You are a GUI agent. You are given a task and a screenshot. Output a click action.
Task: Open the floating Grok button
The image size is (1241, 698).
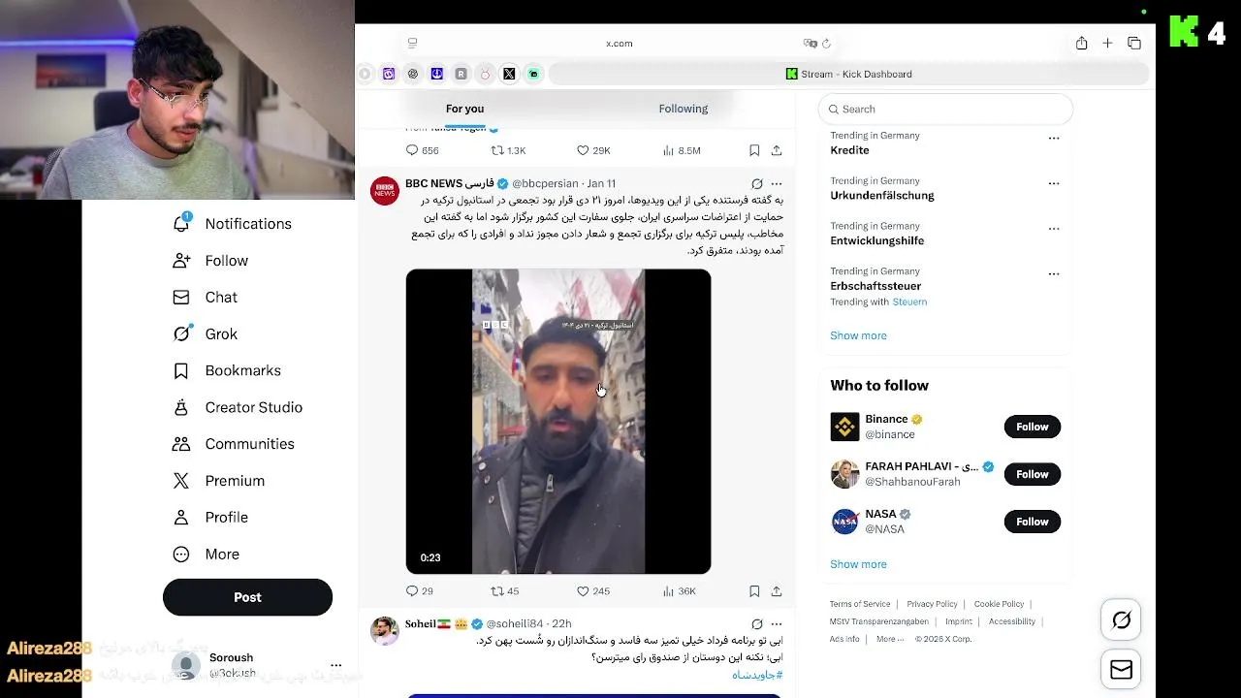coord(1122,620)
